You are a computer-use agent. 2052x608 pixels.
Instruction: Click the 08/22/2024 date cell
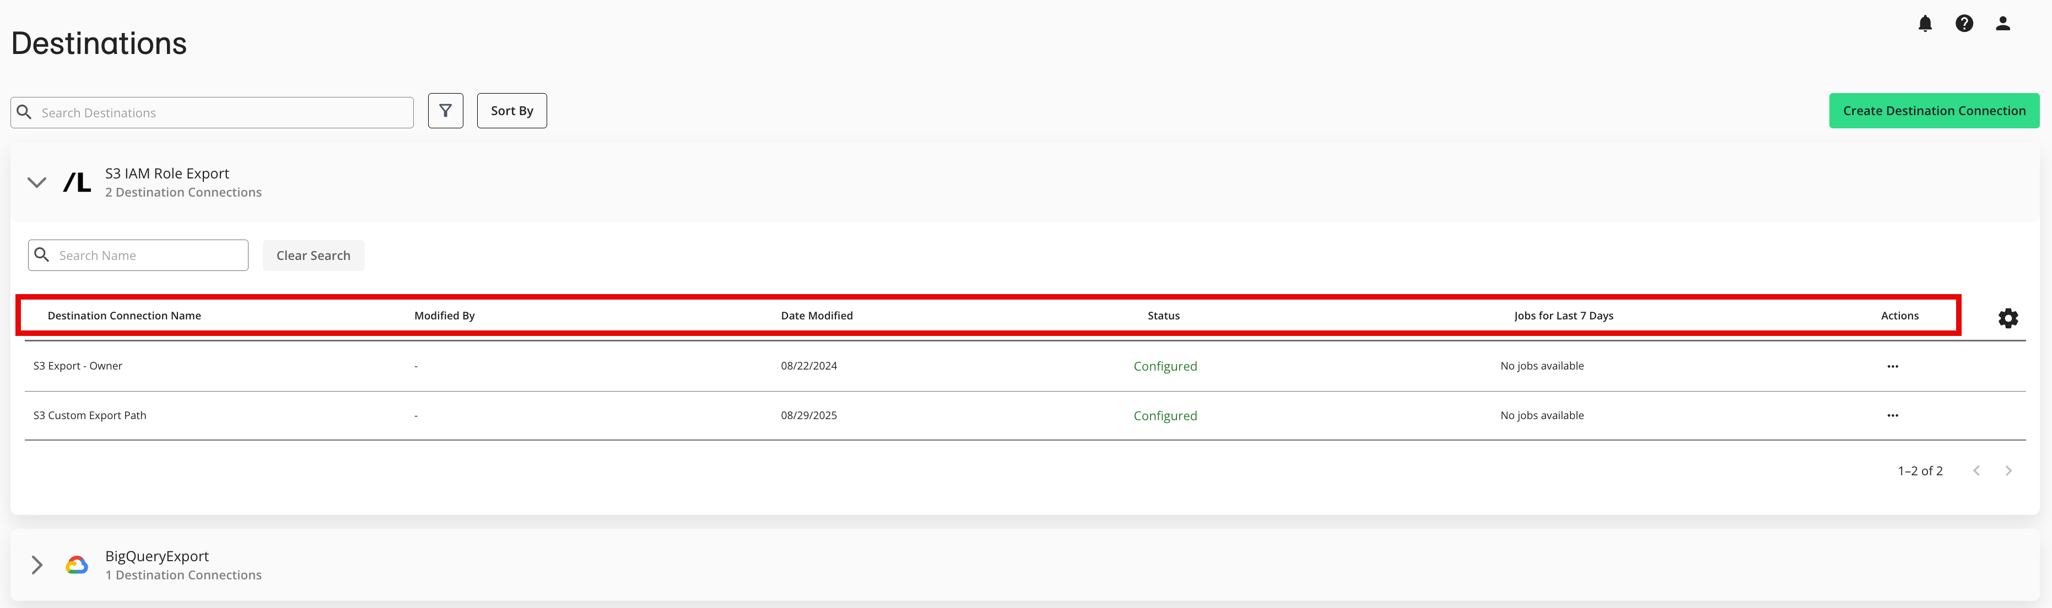tap(808, 366)
